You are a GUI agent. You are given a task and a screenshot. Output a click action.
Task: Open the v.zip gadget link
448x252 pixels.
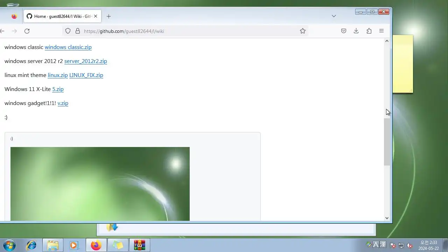pos(63,103)
